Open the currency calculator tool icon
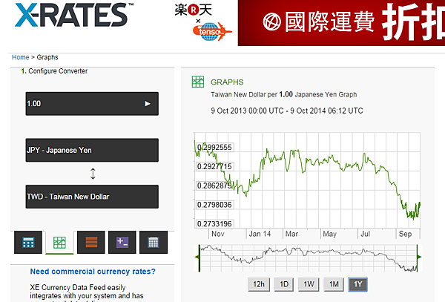Viewport: 445px width, 302px height. point(28,242)
